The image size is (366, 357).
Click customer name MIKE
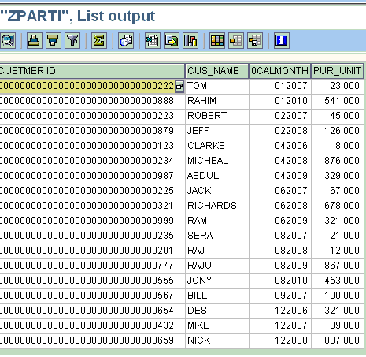tap(198, 325)
